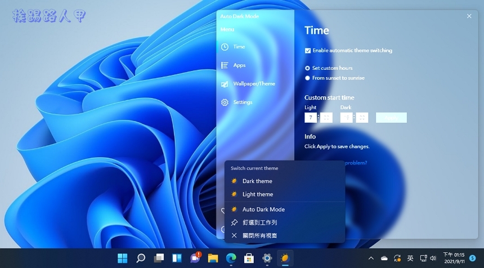Image resolution: width=484 pixels, height=268 pixels.
Task: Click the Light start minutes field
Action: coord(326,118)
